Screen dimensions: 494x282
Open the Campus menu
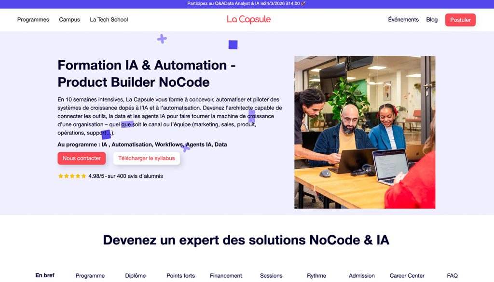(69, 19)
